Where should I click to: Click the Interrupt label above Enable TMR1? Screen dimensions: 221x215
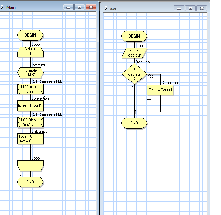tap(38, 65)
